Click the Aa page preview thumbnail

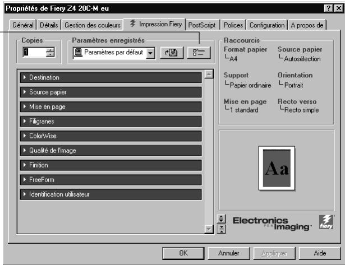click(x=277, y=168)
